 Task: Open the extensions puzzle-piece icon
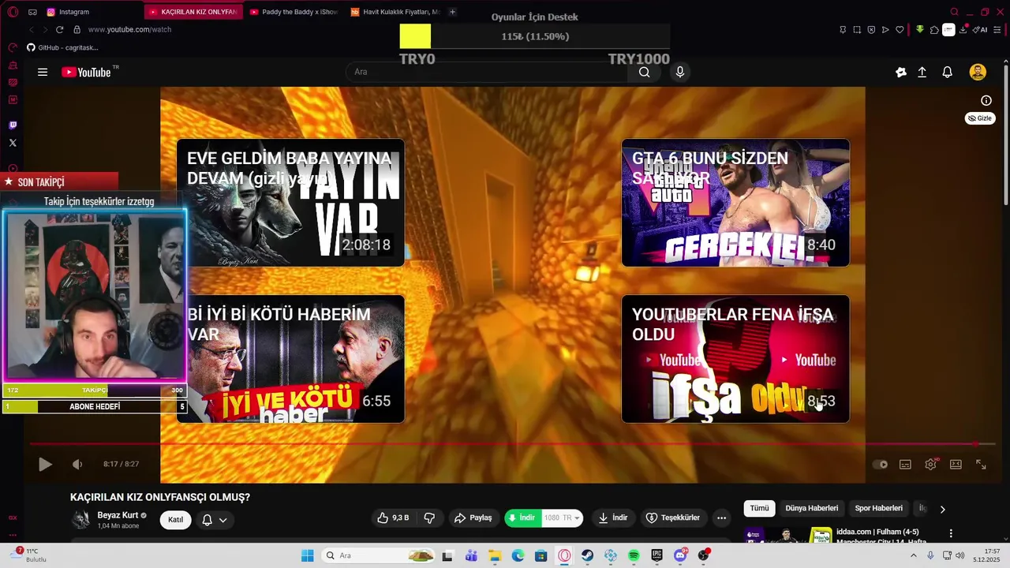click(x=934, y=30)
